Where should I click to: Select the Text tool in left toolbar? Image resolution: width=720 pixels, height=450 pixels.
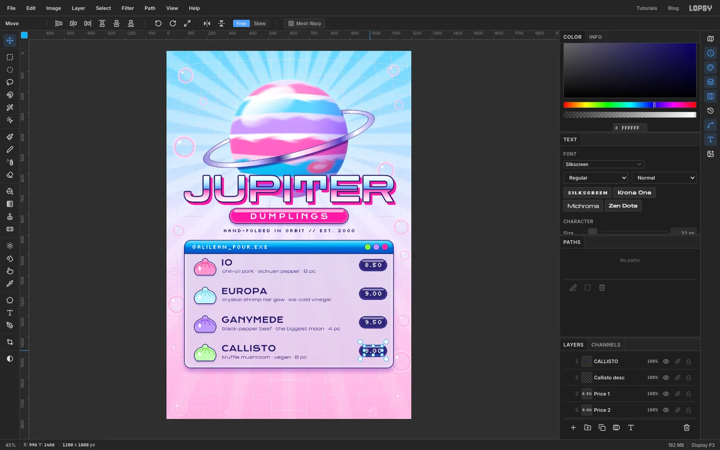pyautogui.click(x=10, y=313)
